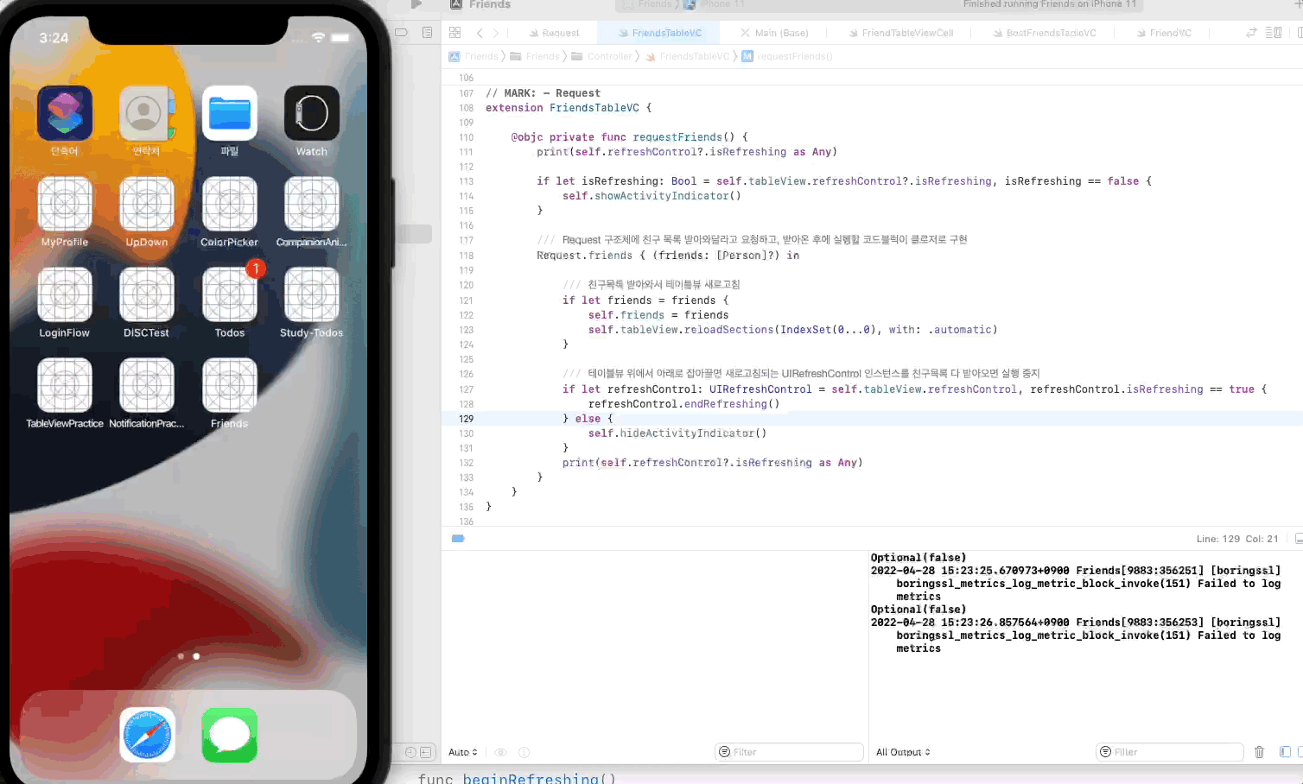Click the console Filter field

point(1170,752)
